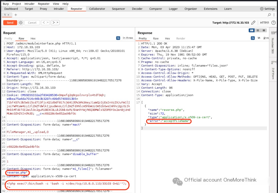This screenshot has width=278, height=193.
Task: Close Repeater tab 1
Action: point(8,15)
